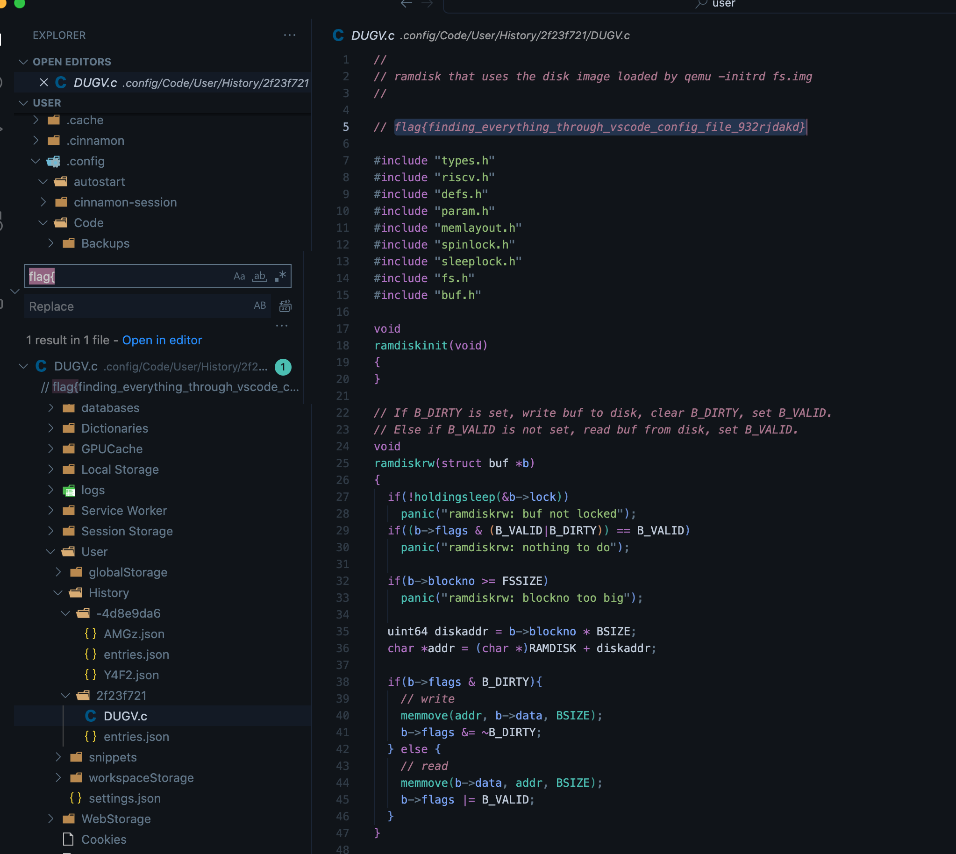Toggle Match Case in search box
Viewport: 956px width, 854px height.
pyautogui.click(x=239, y=277)
